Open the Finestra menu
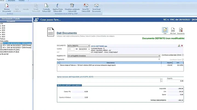The image size is (197, 110). click(22, 1)
